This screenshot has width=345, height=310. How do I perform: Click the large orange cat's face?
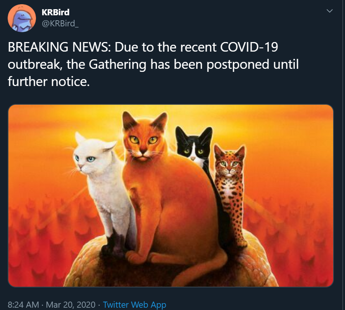coord(144,138)
